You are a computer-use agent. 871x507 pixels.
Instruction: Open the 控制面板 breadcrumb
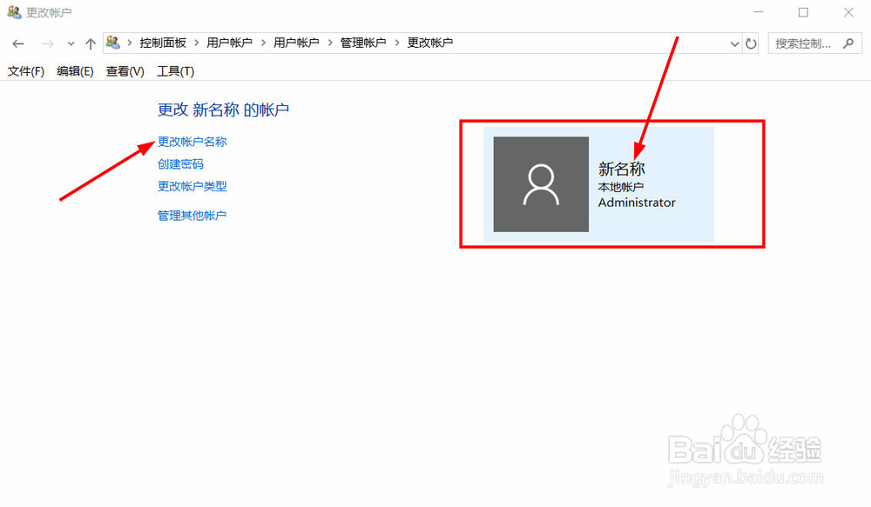point(163,43)
